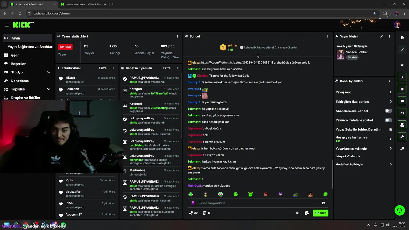The width and height of the screenshot is (409, 230).
Task: Open Yayın İstatistikleri panel options menu
Action: tap(177, 36)
